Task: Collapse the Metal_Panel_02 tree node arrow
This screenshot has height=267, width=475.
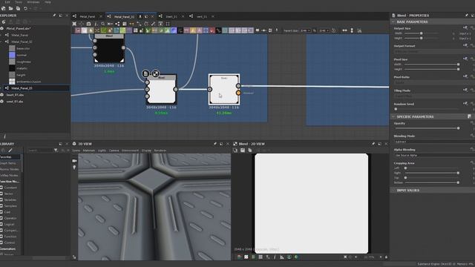Action: click(x=1, y=42)
